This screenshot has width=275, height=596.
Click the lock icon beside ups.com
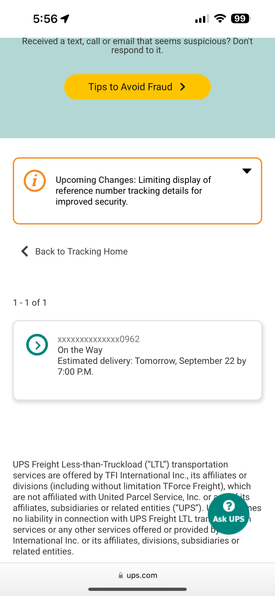[121, 575]
